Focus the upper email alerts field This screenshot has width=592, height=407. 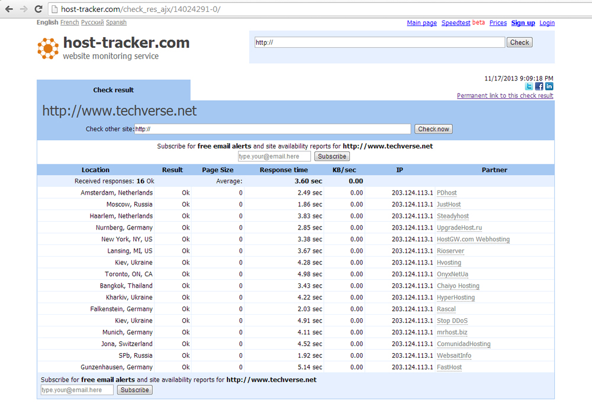tap(274, 156)
